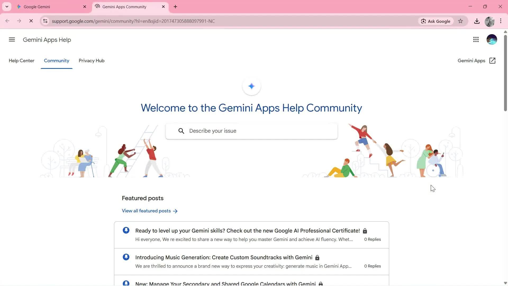Image resolution: width=508 pixels, height=286 pixels.
Task: Click the browser back arrow
Action: tap(7, 21)
